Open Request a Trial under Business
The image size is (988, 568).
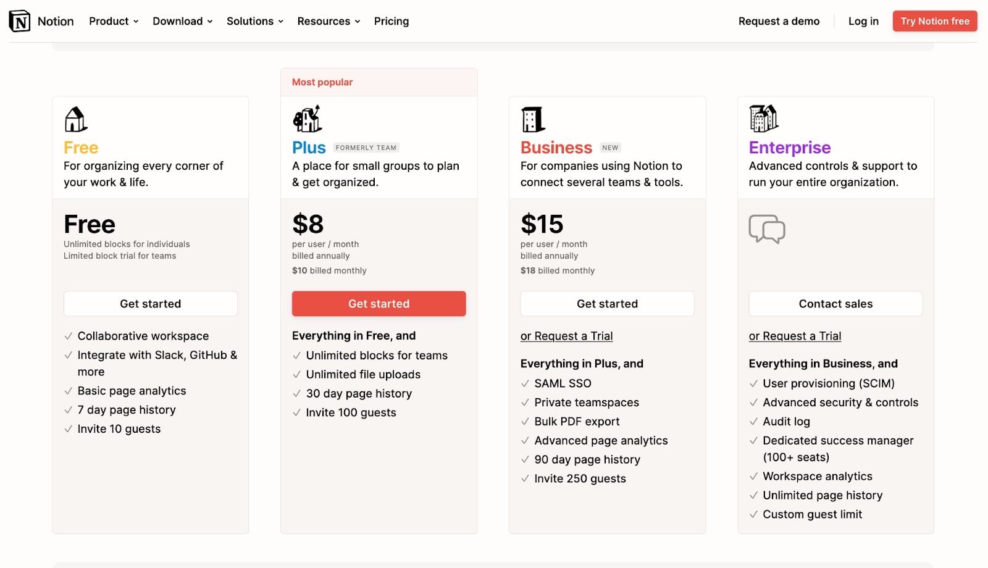pyautogui.click(x=566, y=336)
